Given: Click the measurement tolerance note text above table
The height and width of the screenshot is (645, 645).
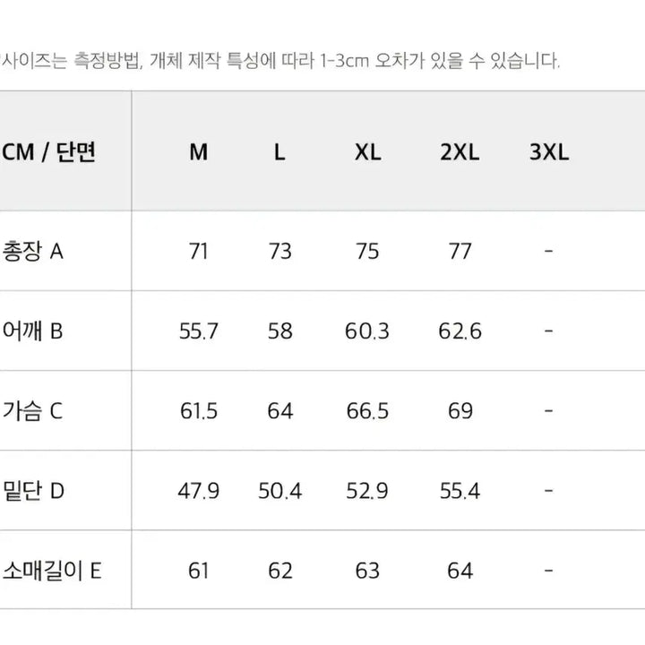Looking at the screenshot, I should tap(282, 61).
